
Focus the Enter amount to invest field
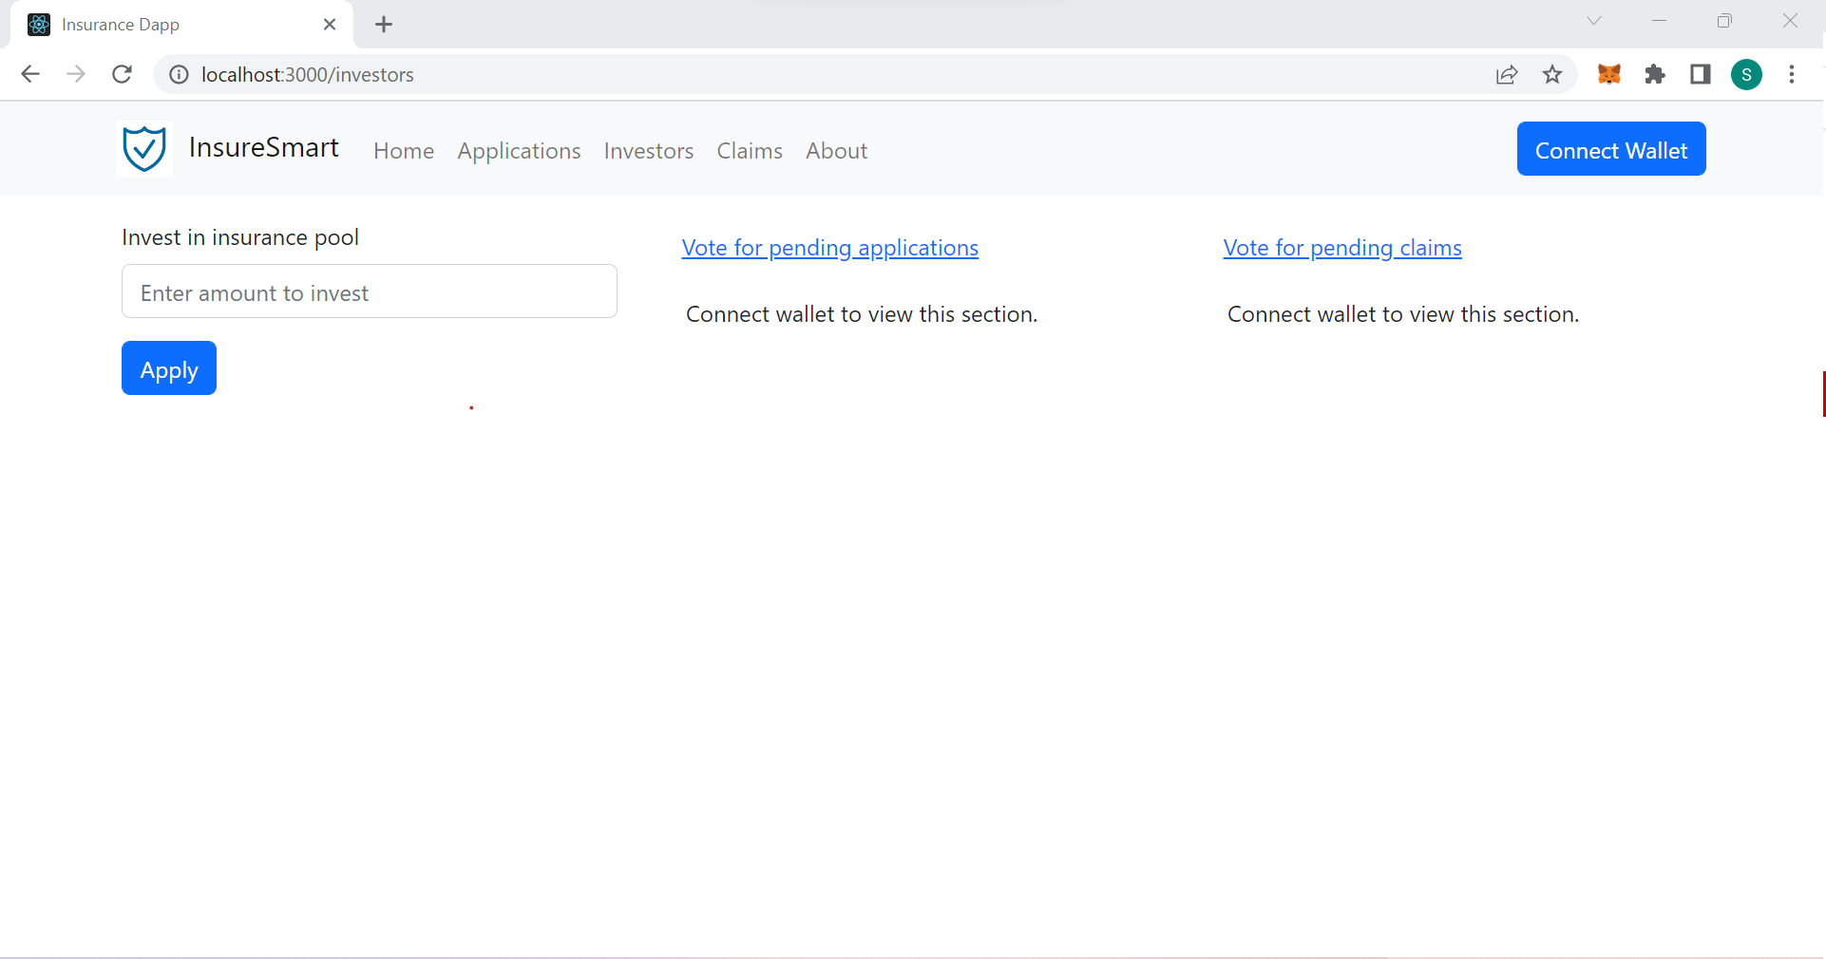click(370, 291)
